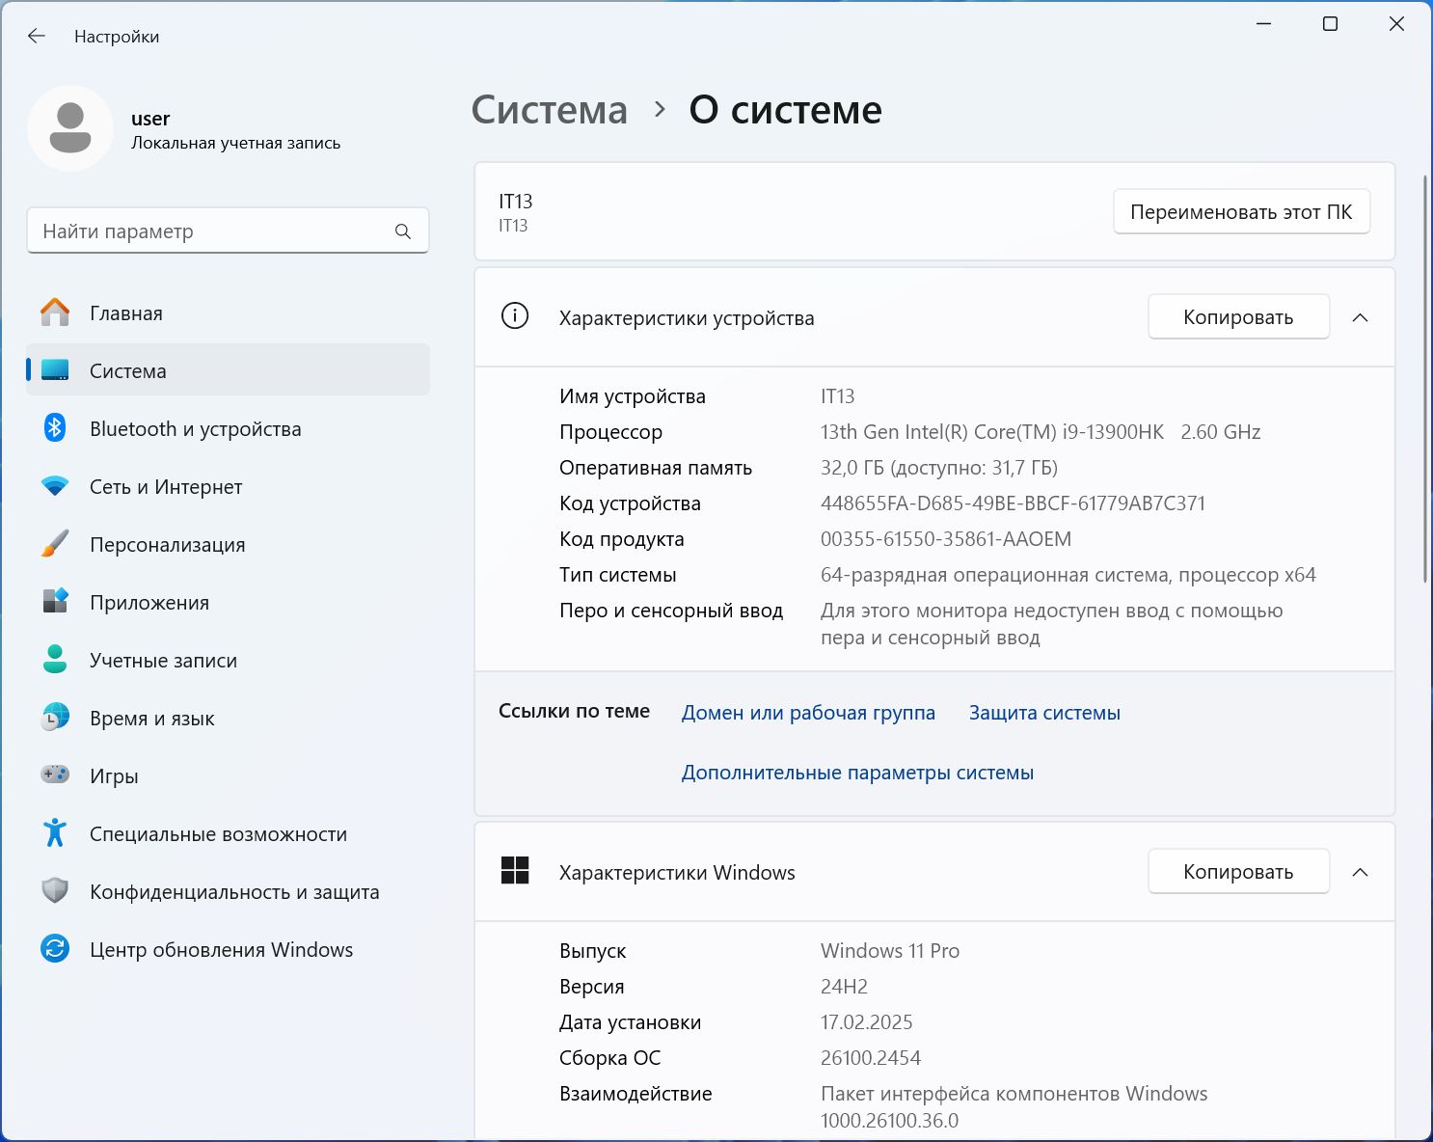Collapse the Характеристики устройства section

point(1360,317)
